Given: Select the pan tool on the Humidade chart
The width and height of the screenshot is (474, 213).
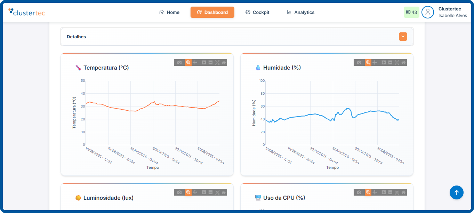Looking at the screenshot, I should (375, 62).
